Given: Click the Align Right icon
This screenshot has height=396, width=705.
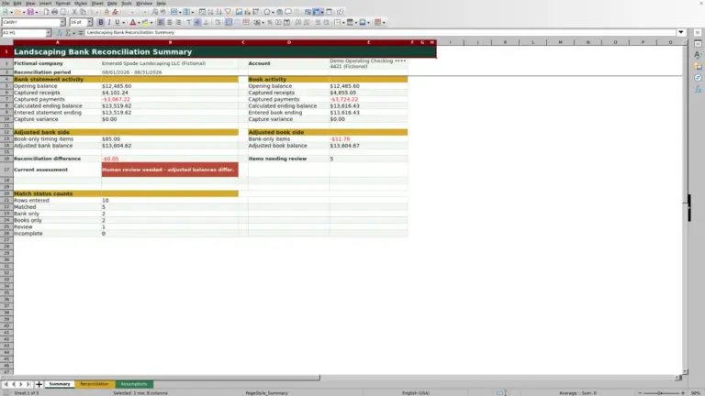Looking at the screenshot, I should [178, 22].
